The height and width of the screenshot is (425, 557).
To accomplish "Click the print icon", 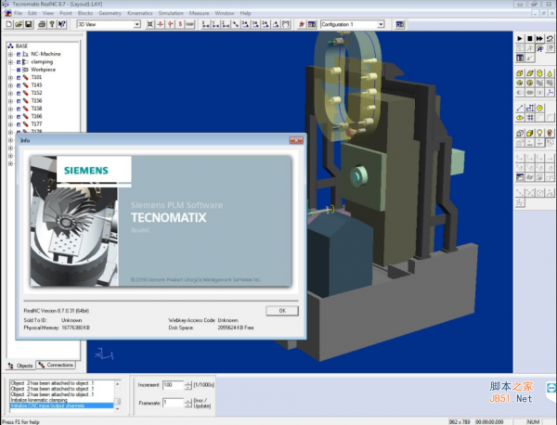I will pyautogui.click(x=42, y=24).
